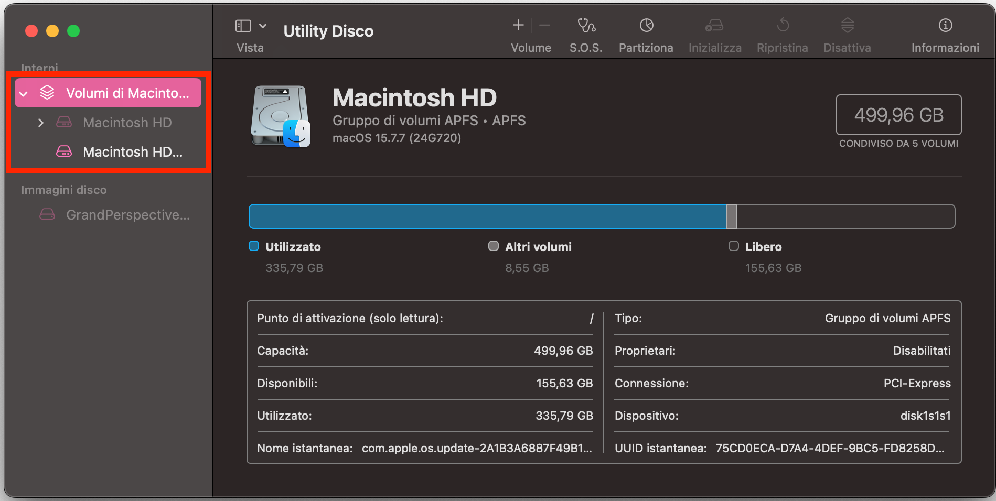Add a volume with the plus icon
The height and width of the screenshot is (501, 996).
pos(518,25)
